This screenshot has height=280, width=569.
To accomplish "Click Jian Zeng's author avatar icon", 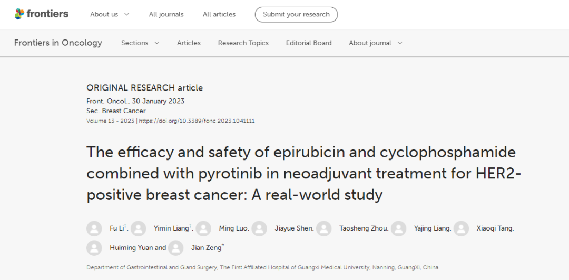I will point(176,248).
